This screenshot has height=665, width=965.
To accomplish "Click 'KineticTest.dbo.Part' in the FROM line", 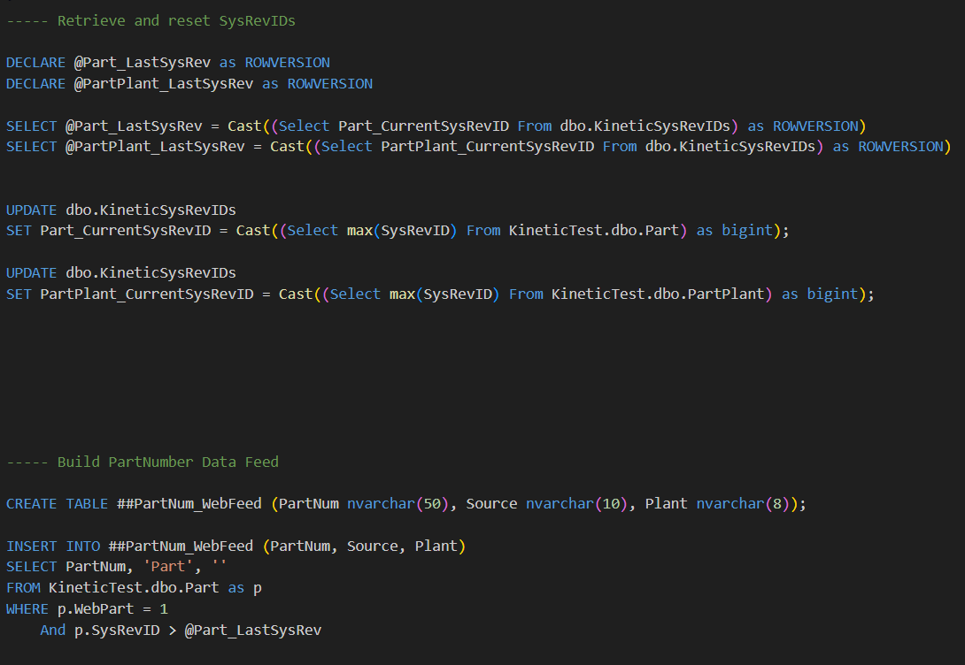I will click(134, 588).
